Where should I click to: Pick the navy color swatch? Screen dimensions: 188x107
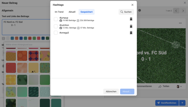click(x=43, y=38)
